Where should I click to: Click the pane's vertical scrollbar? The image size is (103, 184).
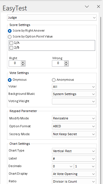pyautogui.click(x=101, y=100)
